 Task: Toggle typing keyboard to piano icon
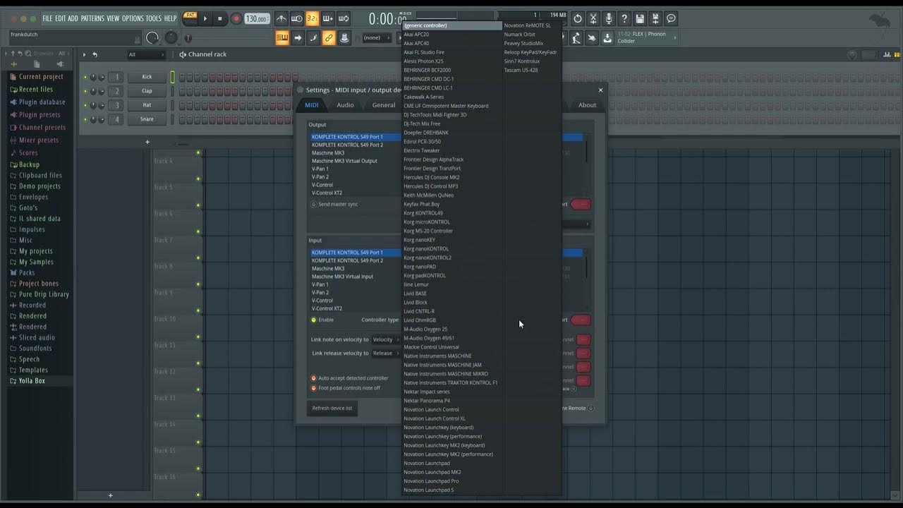[282, 37]
